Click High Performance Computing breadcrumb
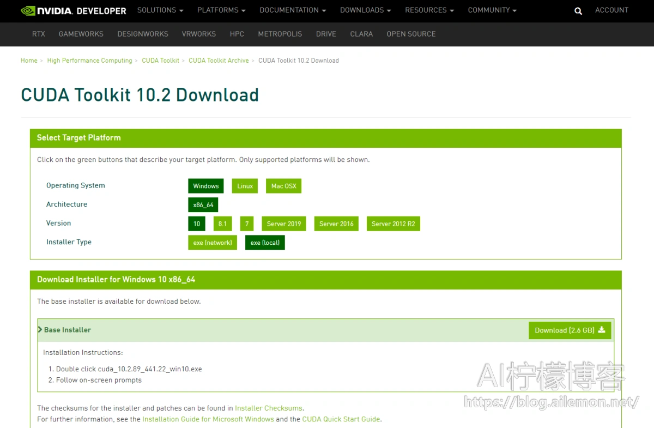This screenshot has width=654, height=428. click(89, 61)
